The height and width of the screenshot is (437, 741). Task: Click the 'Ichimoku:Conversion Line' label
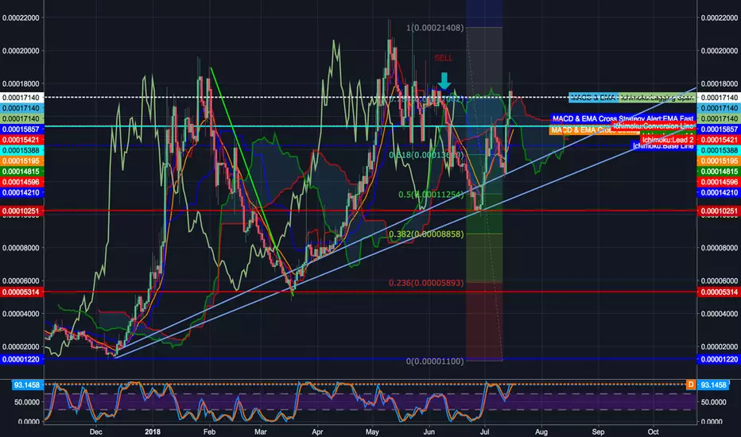tap(653, 126)
